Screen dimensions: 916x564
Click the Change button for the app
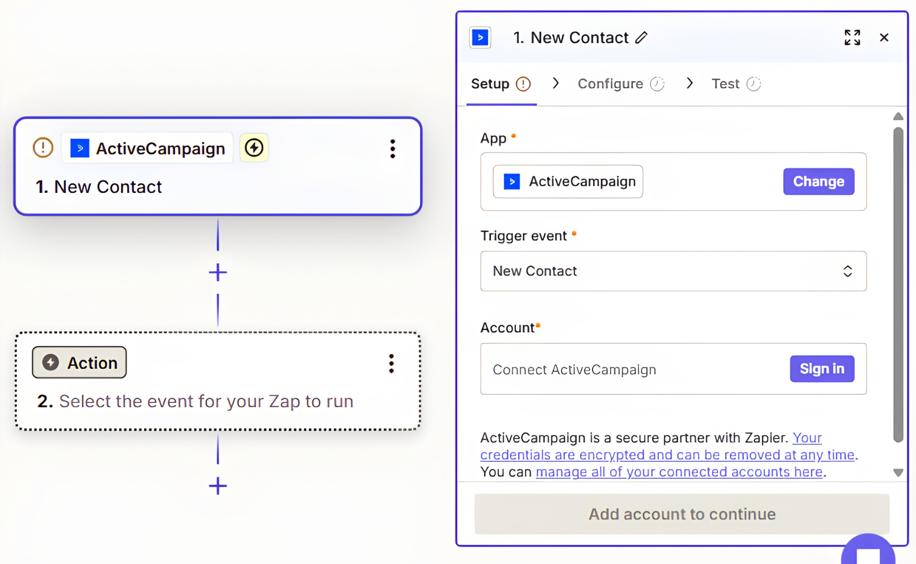click(x=818, y=182)
